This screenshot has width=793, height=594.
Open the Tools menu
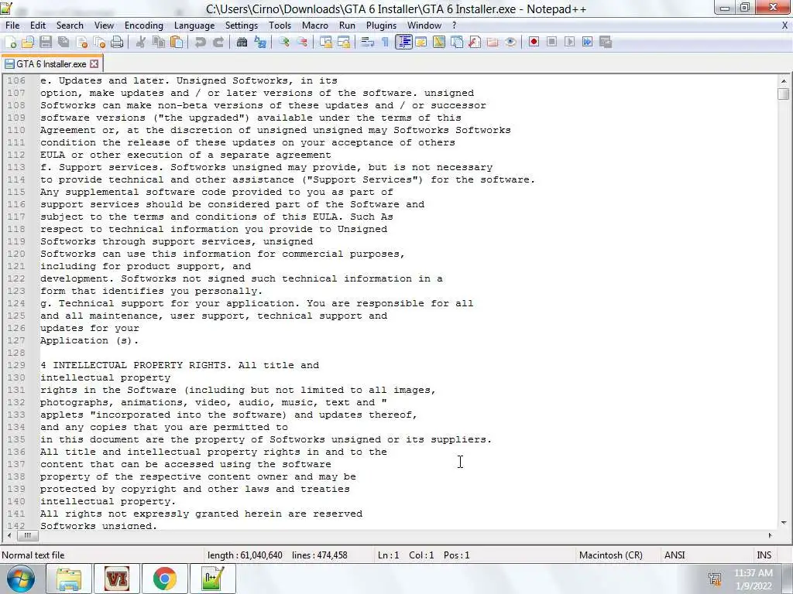[280, 26]
